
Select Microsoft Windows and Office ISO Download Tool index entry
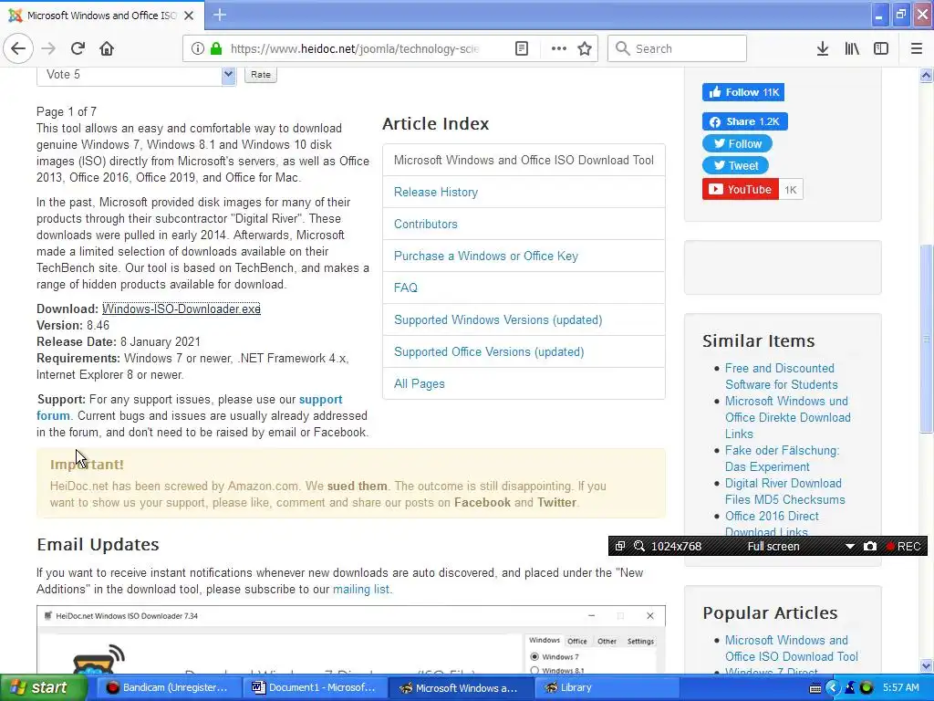tap(524, 160)
